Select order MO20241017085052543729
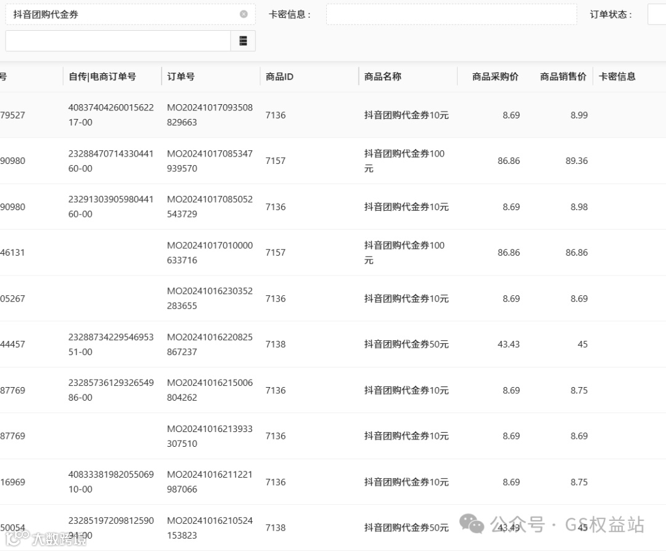Screen dimensions: 666x551 210,206
